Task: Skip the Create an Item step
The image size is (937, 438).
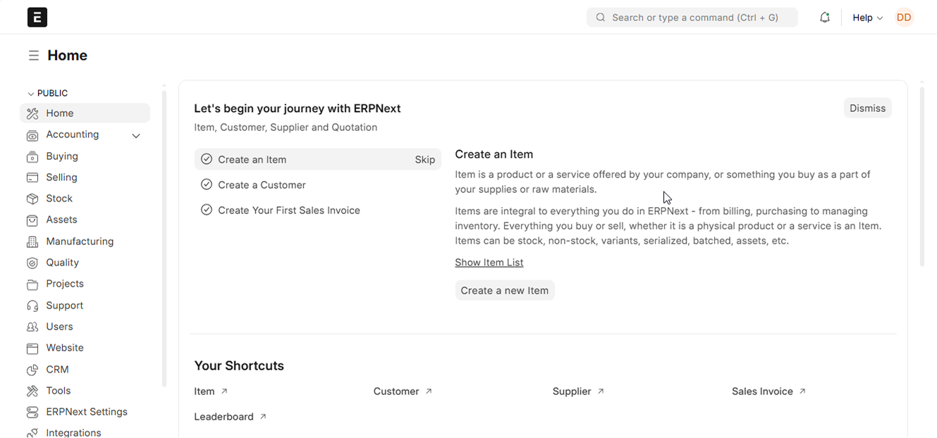Action: (425, 160)
